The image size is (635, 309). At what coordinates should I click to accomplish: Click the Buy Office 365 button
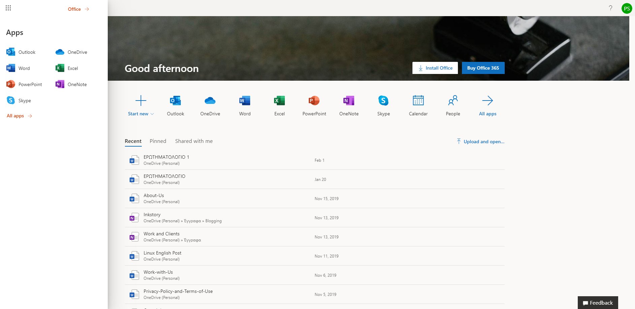(483, 68)
